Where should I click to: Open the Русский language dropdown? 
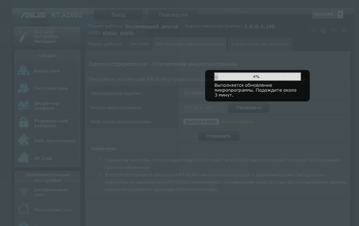point(327,14)
